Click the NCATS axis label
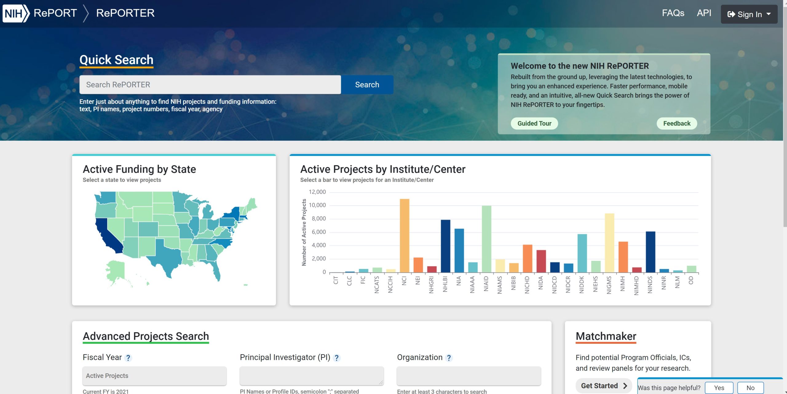787x394 pixels. coord(377,285)
